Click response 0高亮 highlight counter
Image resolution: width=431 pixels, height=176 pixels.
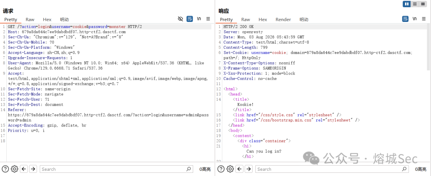point(421,169)
